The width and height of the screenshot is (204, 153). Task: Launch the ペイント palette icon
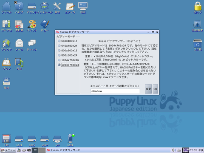32,24
